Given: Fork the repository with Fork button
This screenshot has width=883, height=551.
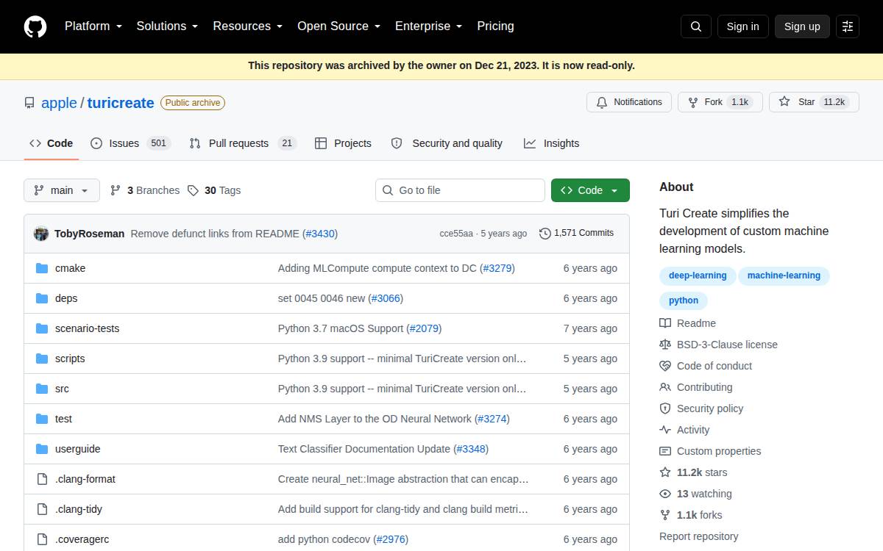Looking at the screenshot, I should pyautogui.click(x=720, y=102).
